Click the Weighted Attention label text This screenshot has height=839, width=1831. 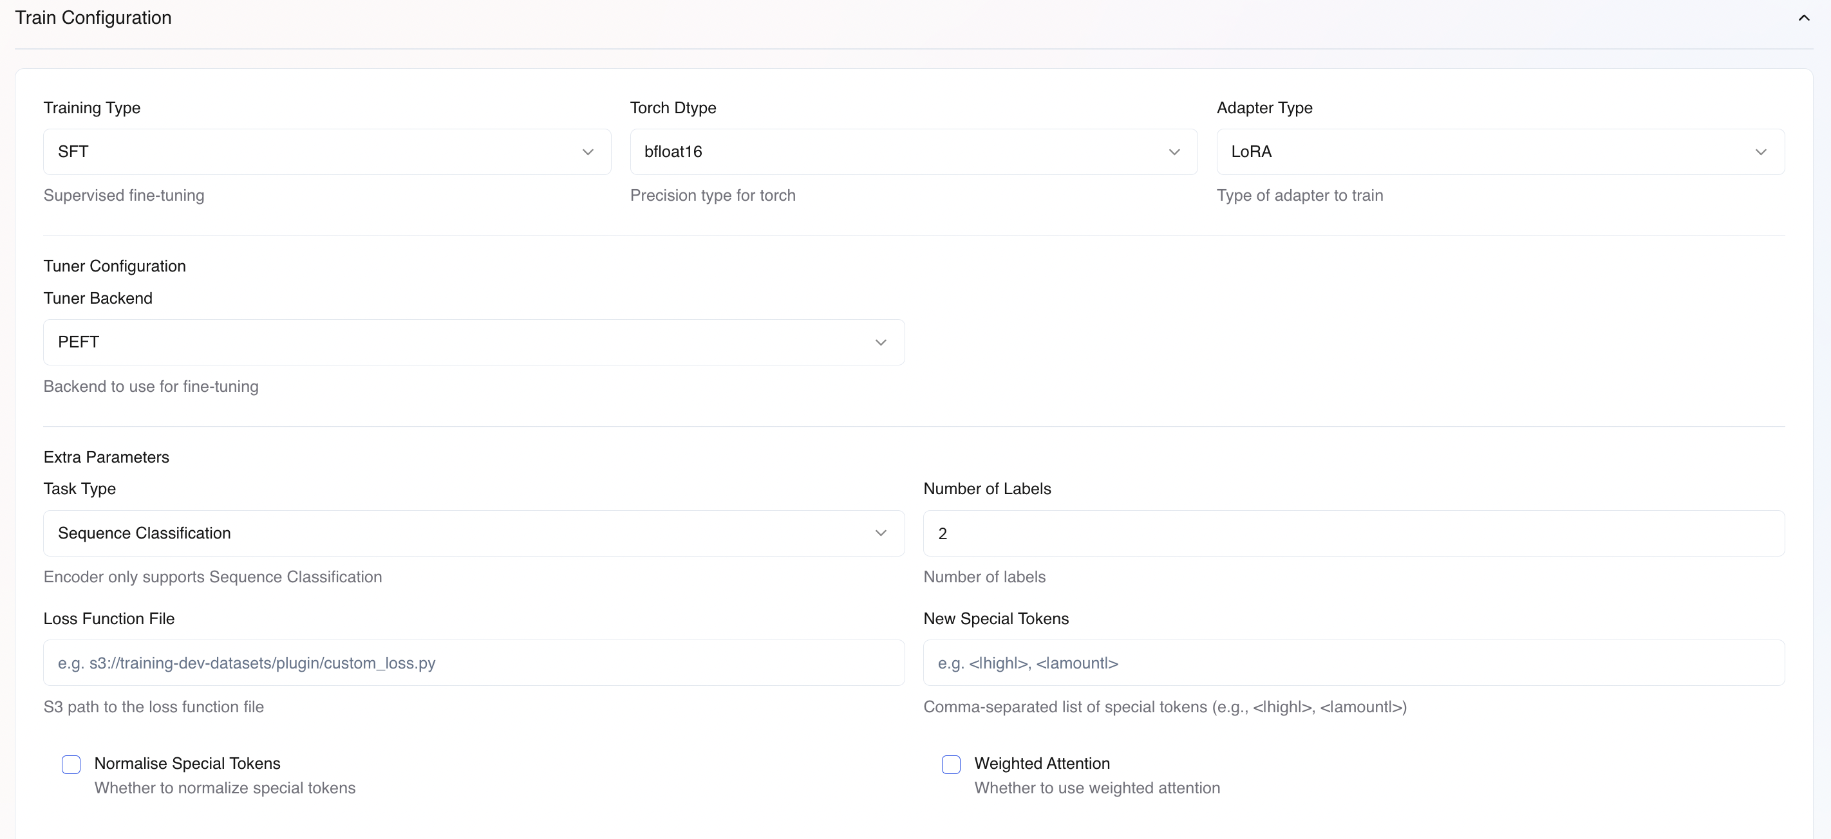(1041, 763)
